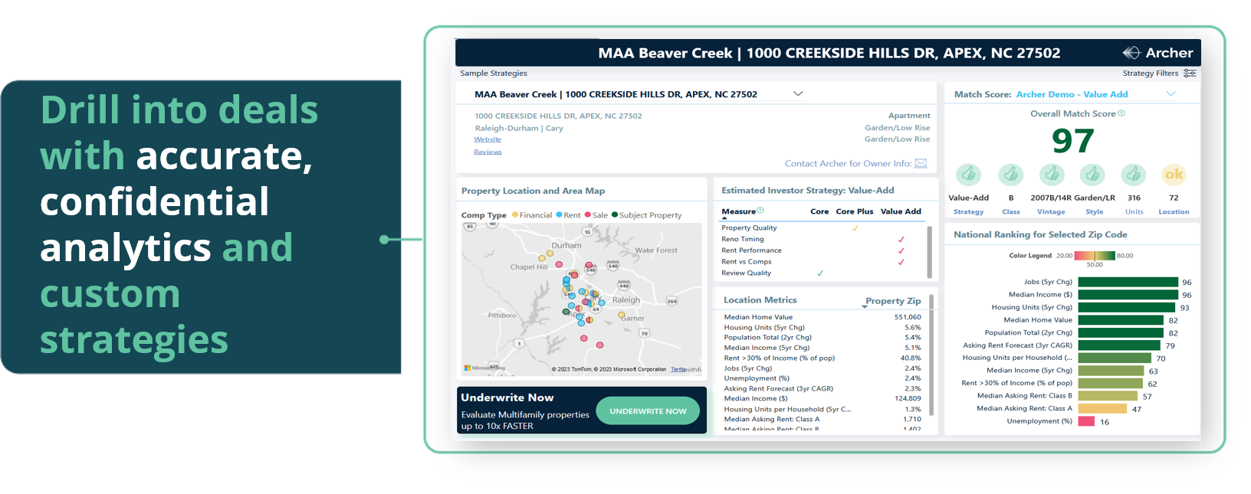Click the Estimated Investor Strategy table scrollbar
This screenshot has width=1251, height=494.
929,252
